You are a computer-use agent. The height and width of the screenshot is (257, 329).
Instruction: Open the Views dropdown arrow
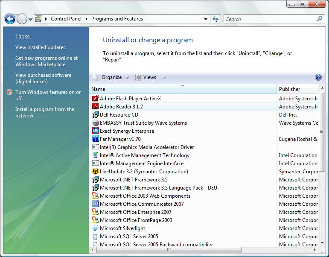click(164, 78)
